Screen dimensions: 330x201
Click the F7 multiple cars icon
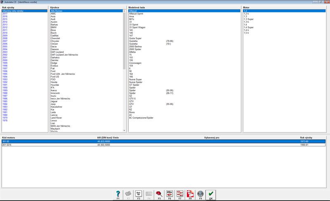click(180, 195)
